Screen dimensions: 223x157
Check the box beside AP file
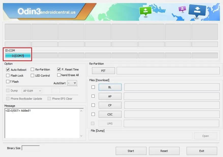[x=93, y=96]
